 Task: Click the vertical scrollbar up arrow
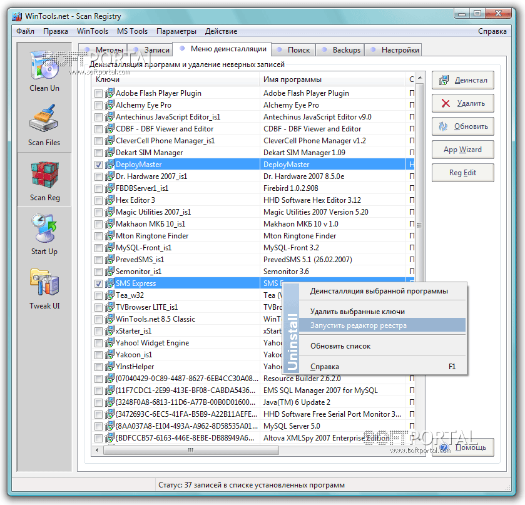pyautogui.click(x=420, y=78)
